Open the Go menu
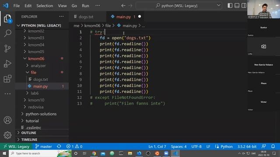Viewport: 280px width, 157px height. [74, 6]
